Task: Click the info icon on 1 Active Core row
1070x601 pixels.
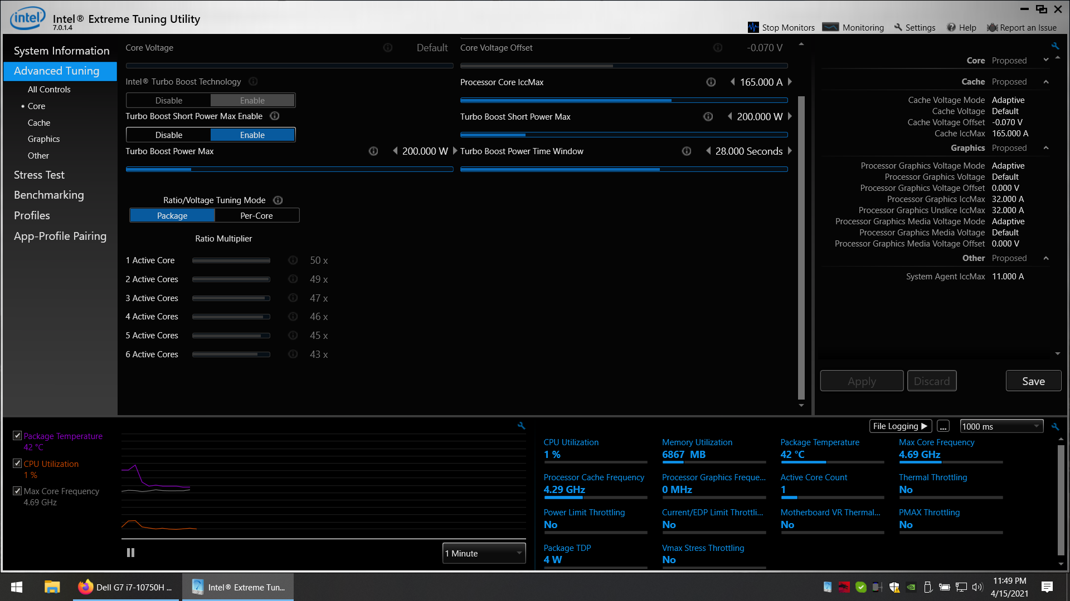Action: click(x=293, y=260)
